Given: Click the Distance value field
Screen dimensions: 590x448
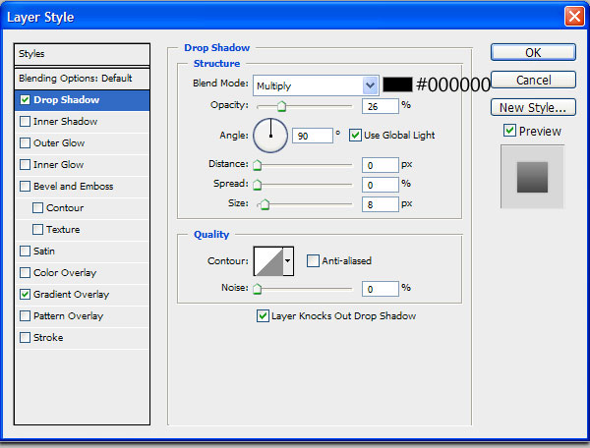Looking at the screenshot, I should (x=380, y=165).
